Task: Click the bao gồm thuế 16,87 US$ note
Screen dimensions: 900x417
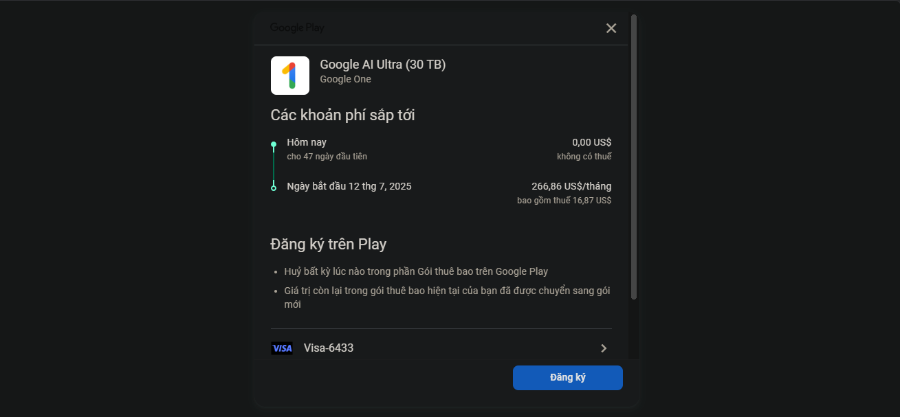Action: (564, 201)
